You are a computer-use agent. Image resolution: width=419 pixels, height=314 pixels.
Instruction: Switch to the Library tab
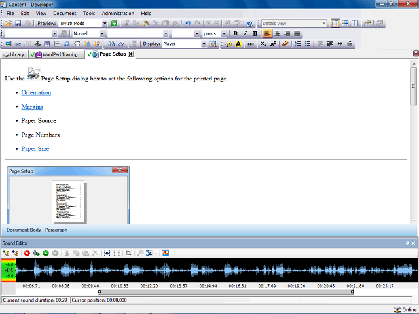click(14, 54)
